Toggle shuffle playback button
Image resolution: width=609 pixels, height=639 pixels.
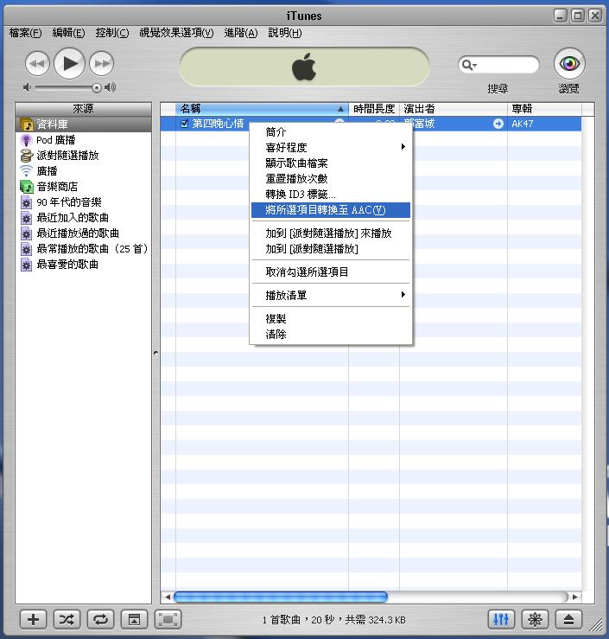click(67, 619)
